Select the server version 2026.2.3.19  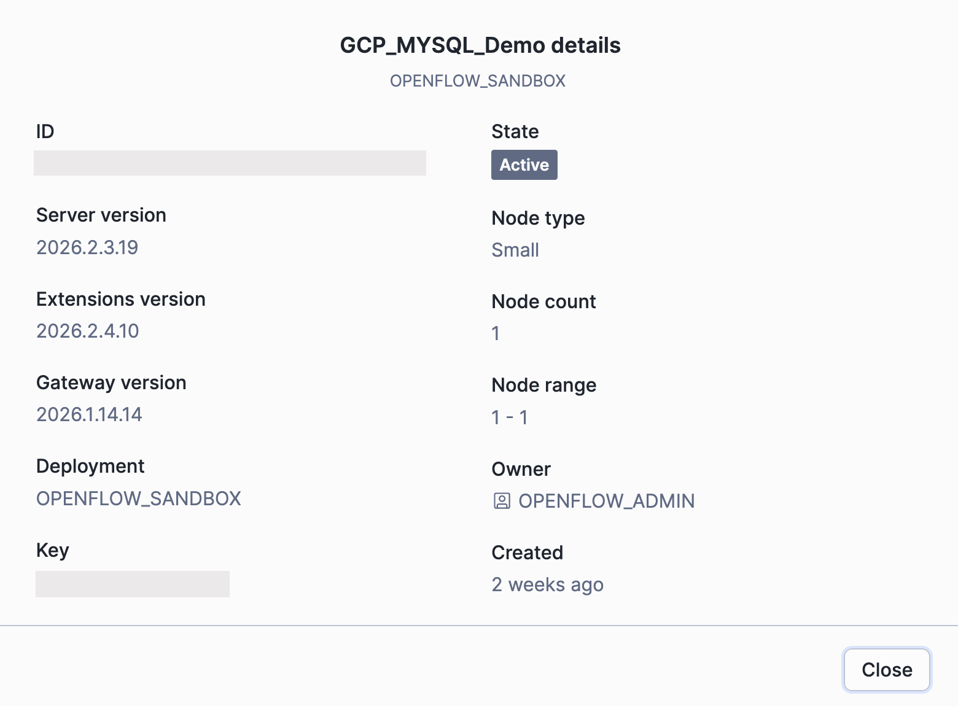87,247
